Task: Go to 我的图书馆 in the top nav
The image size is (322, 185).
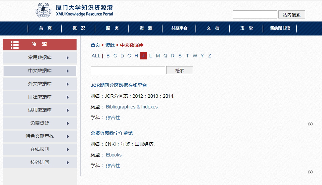Action: pyautogui.click(x=280, y=28)
